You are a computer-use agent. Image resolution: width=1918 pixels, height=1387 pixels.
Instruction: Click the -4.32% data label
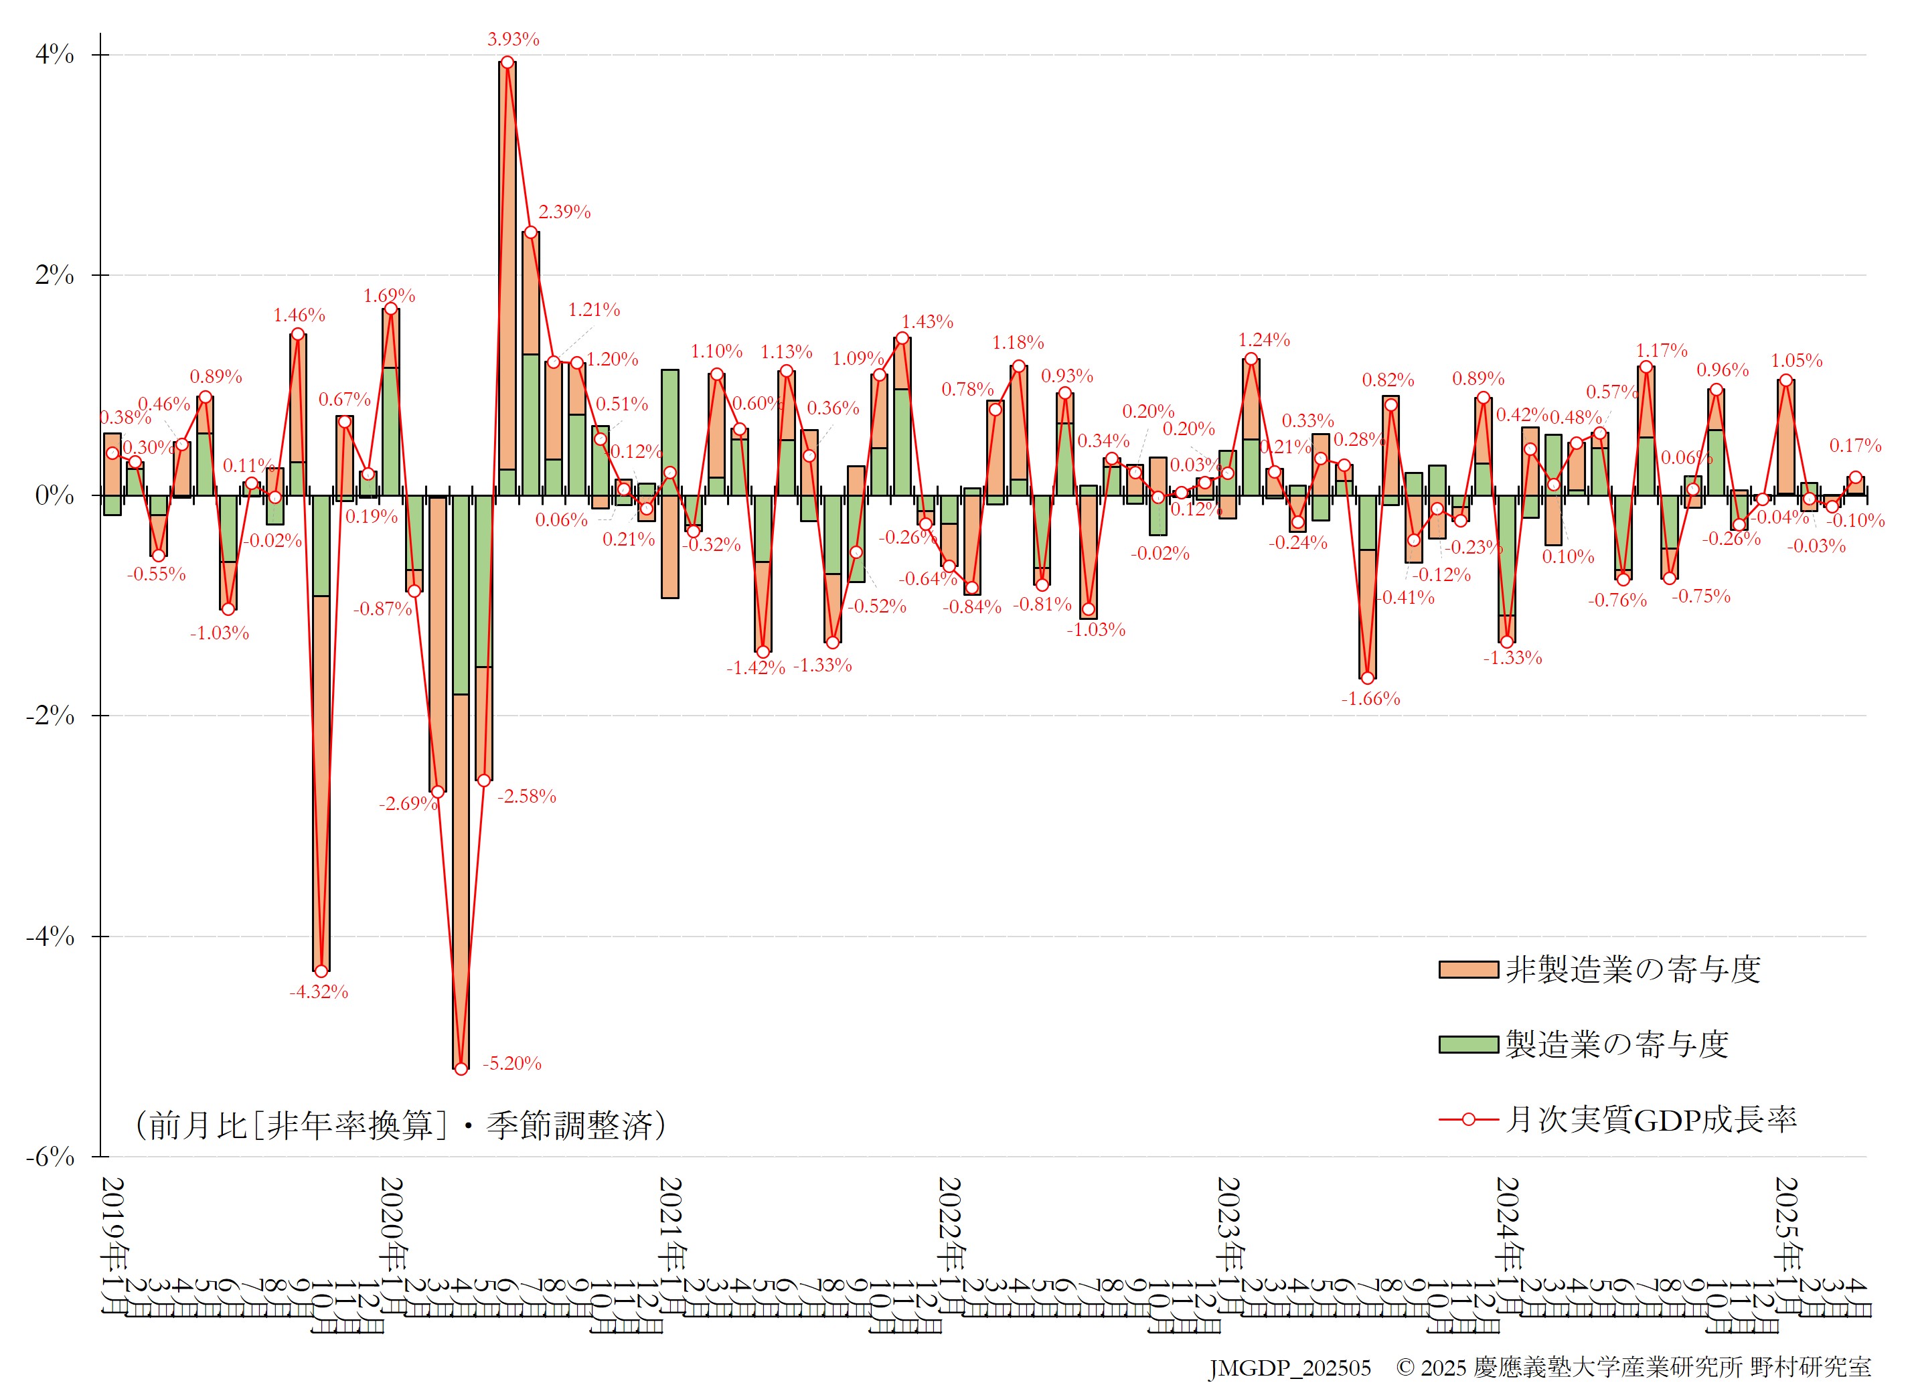pyautogui.click(x=319, y=991)
